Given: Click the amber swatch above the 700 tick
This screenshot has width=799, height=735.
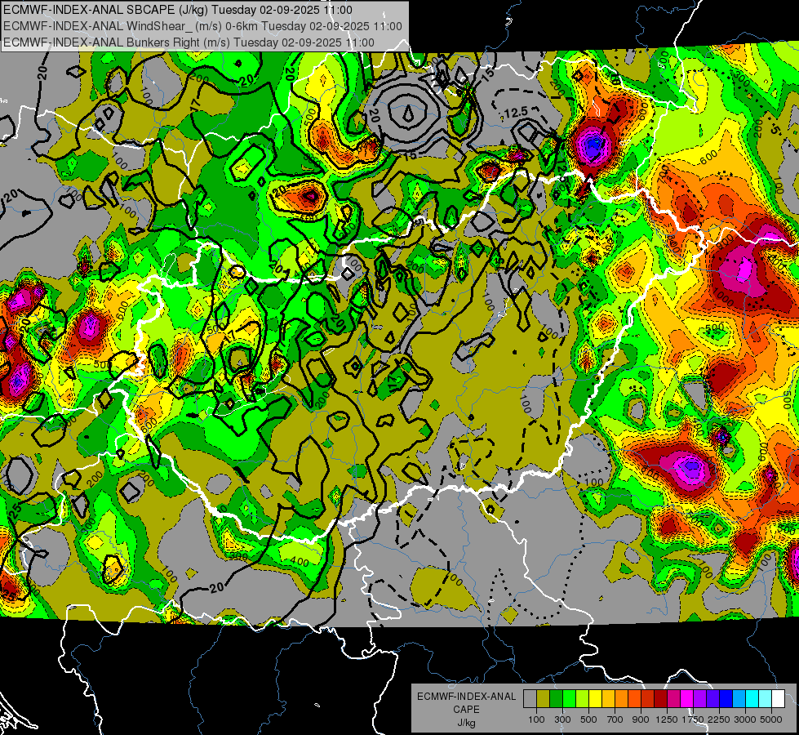Looking at the screenshot, I should pyautogui.click(x=608, y=698).
